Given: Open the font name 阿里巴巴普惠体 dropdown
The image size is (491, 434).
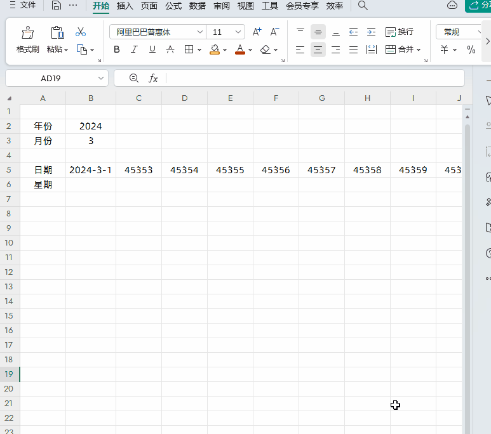Looking at the screenshot, I should pos(200,32).
